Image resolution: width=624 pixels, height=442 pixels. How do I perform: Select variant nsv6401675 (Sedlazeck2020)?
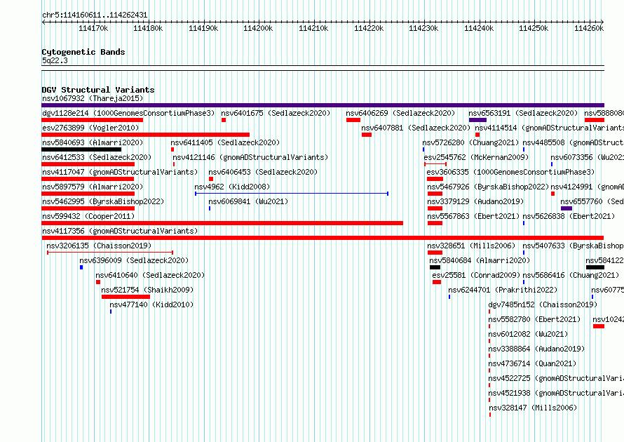pos(276,113)
